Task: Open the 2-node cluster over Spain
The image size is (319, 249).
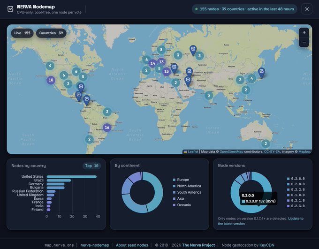Action: (146, 70)
